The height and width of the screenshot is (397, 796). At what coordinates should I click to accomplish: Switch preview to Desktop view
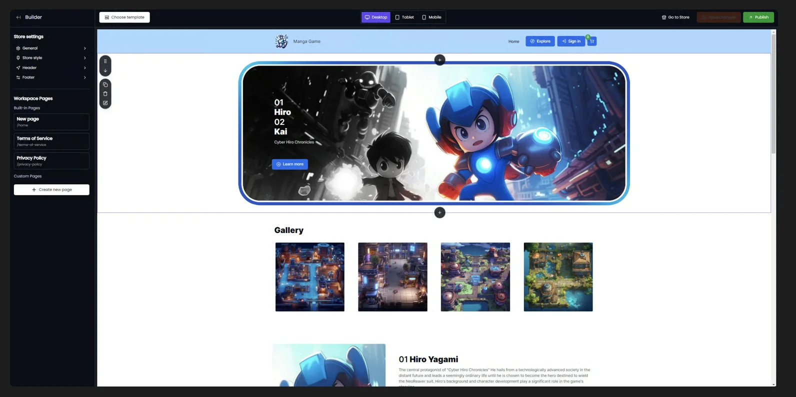pyautogui.click(x=376, y=17)
